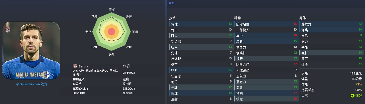Highlight the 防守站位 attribute row
The image size is (365, 104).
pyautogui.click(x=266, y=24)
